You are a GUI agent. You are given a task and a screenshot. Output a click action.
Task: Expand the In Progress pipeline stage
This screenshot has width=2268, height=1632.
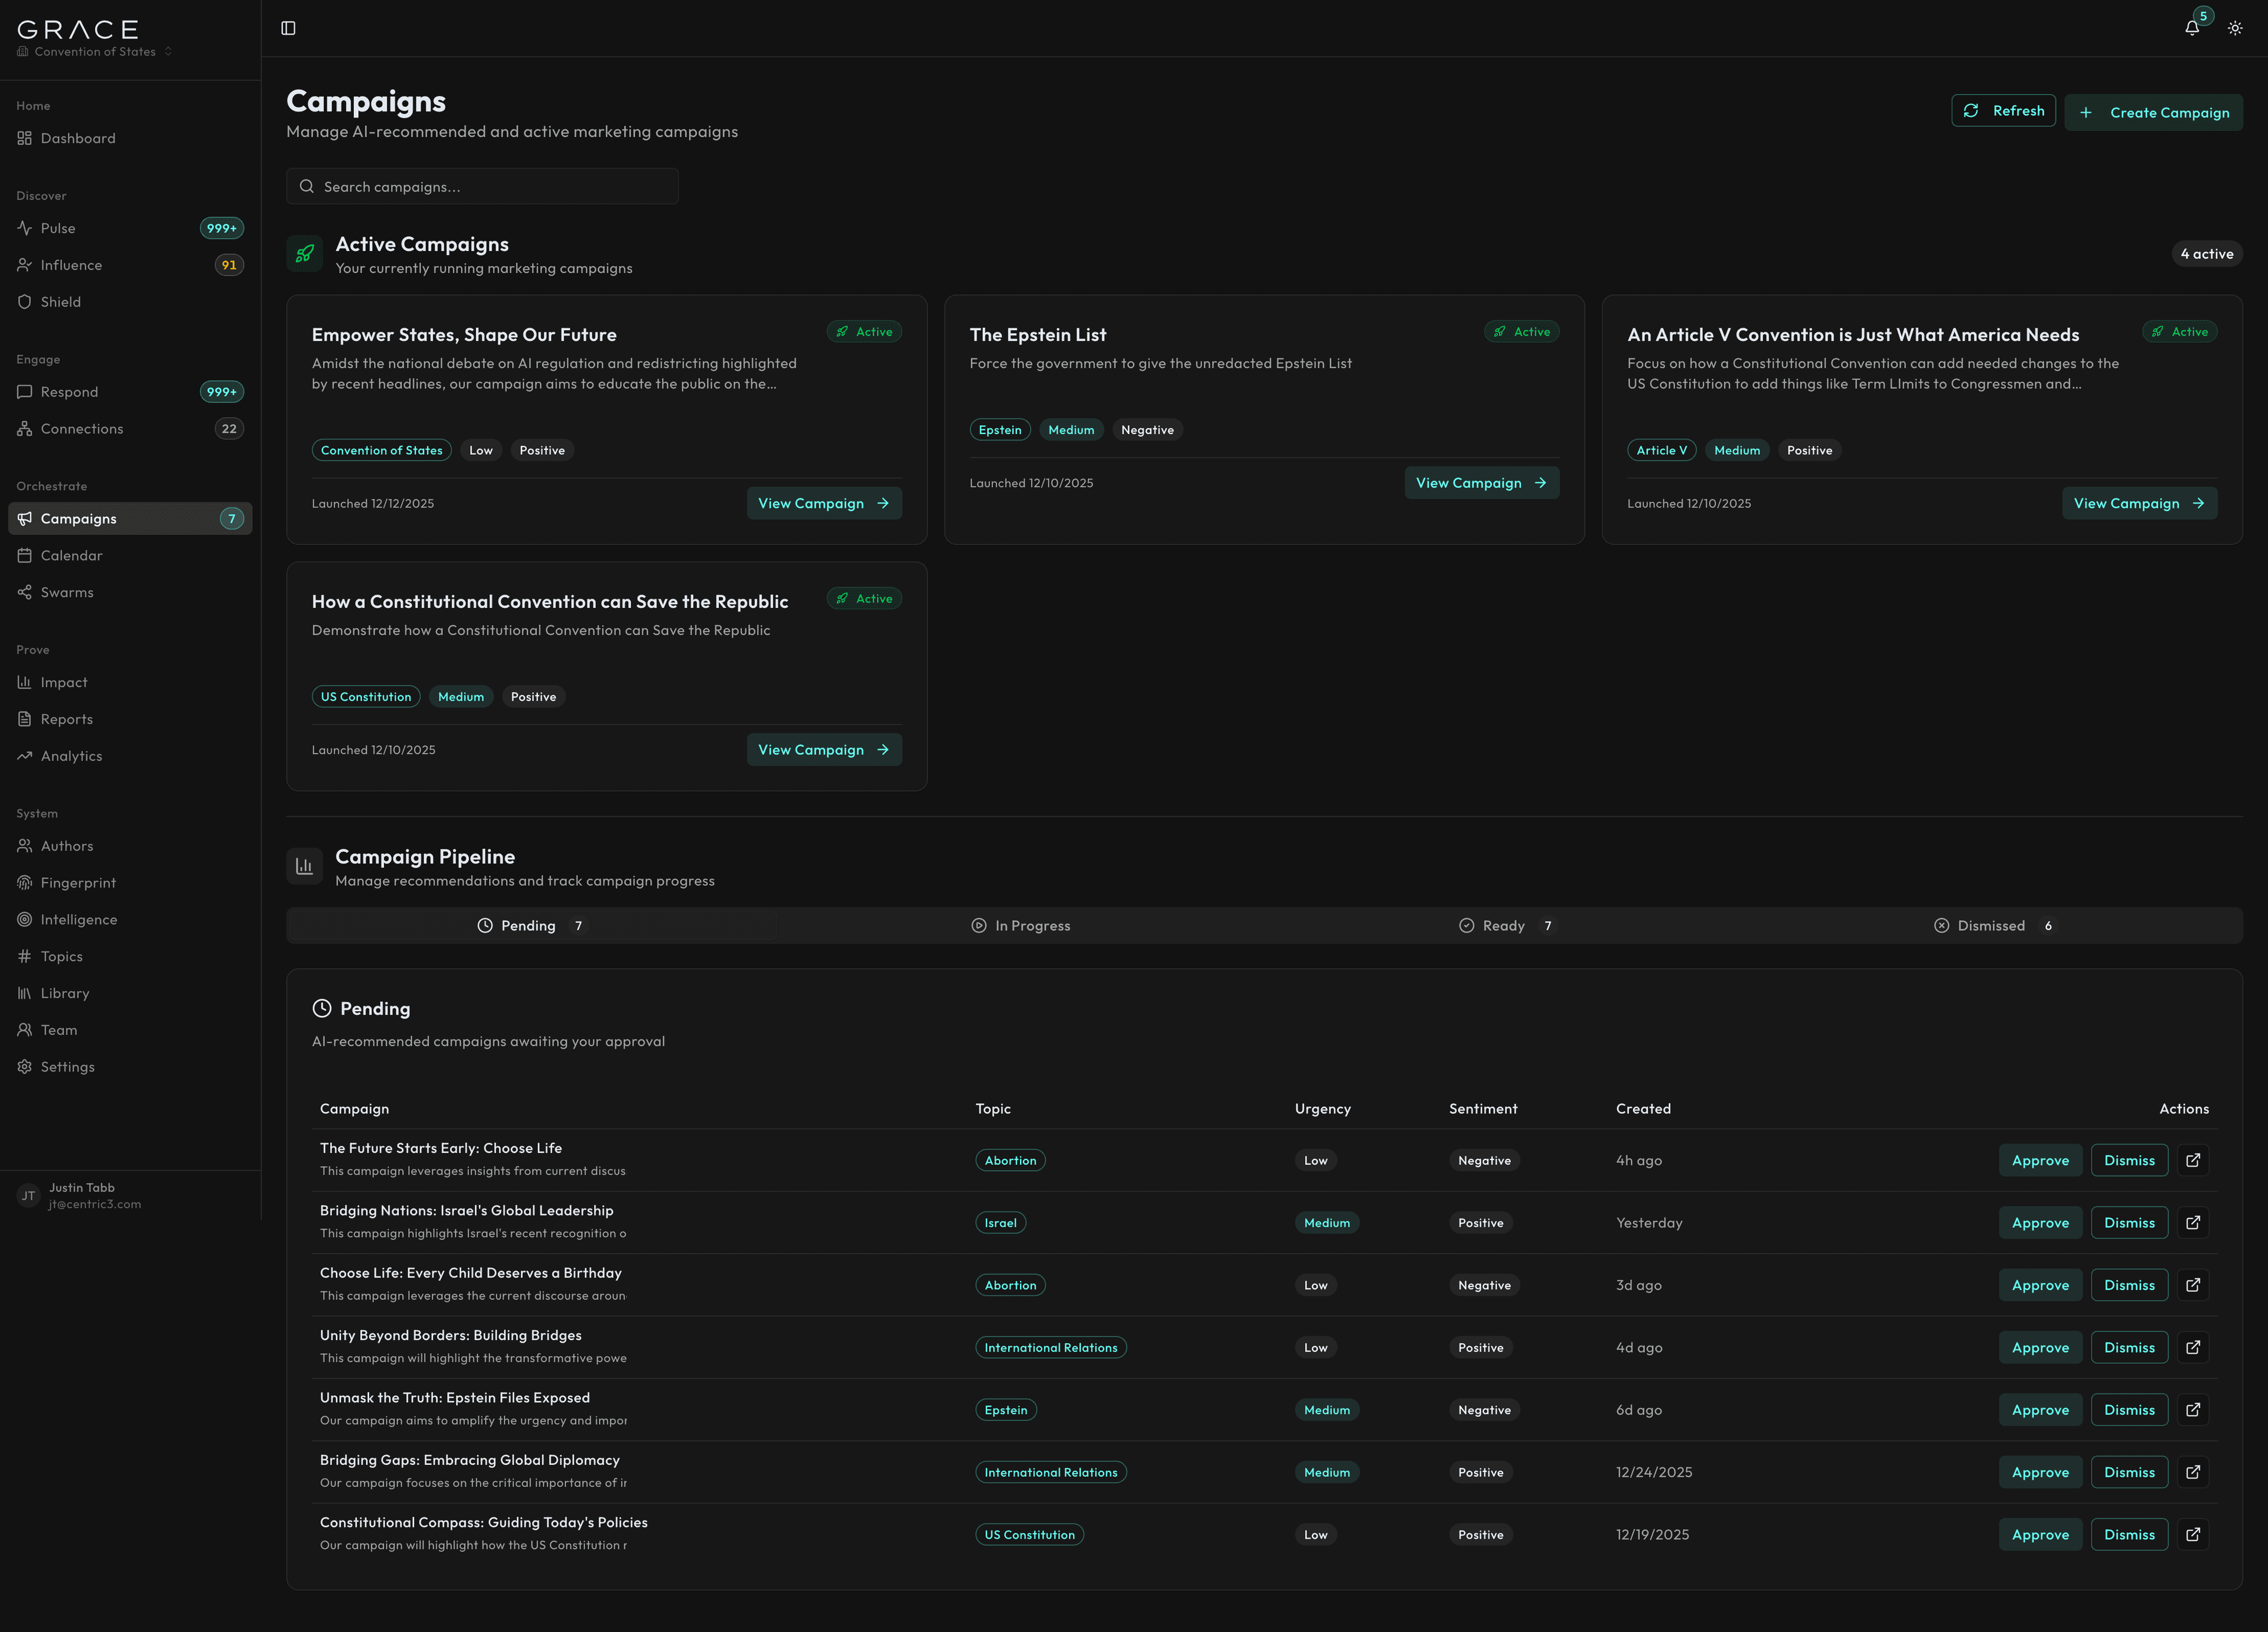1021,925
